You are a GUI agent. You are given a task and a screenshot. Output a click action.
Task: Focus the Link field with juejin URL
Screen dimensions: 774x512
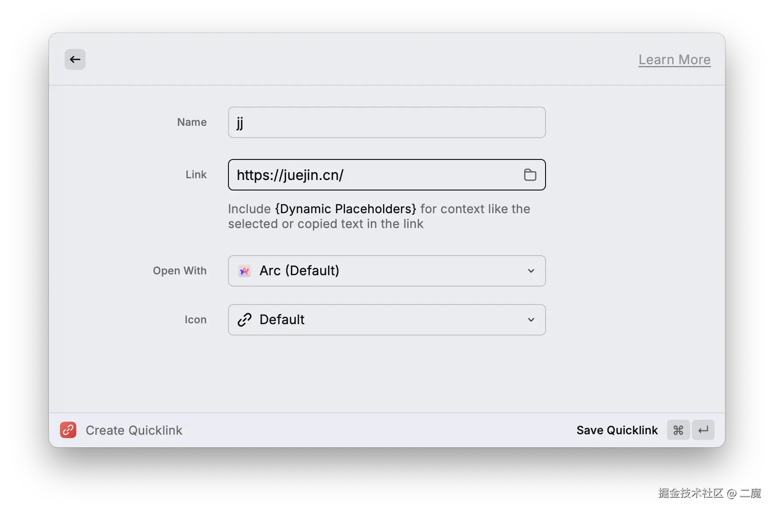[387, 175]
